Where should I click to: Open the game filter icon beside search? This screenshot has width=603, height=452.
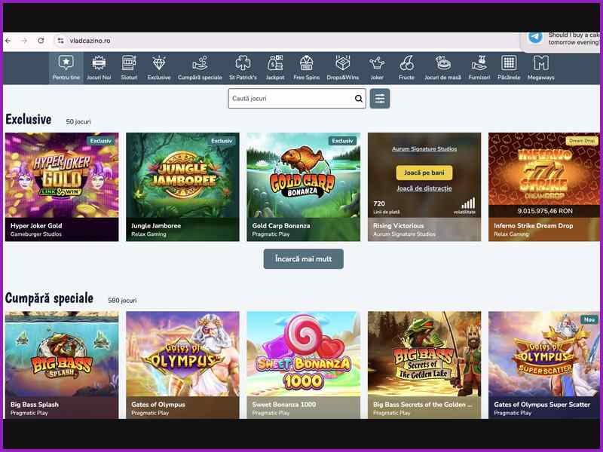coord(379,98)
